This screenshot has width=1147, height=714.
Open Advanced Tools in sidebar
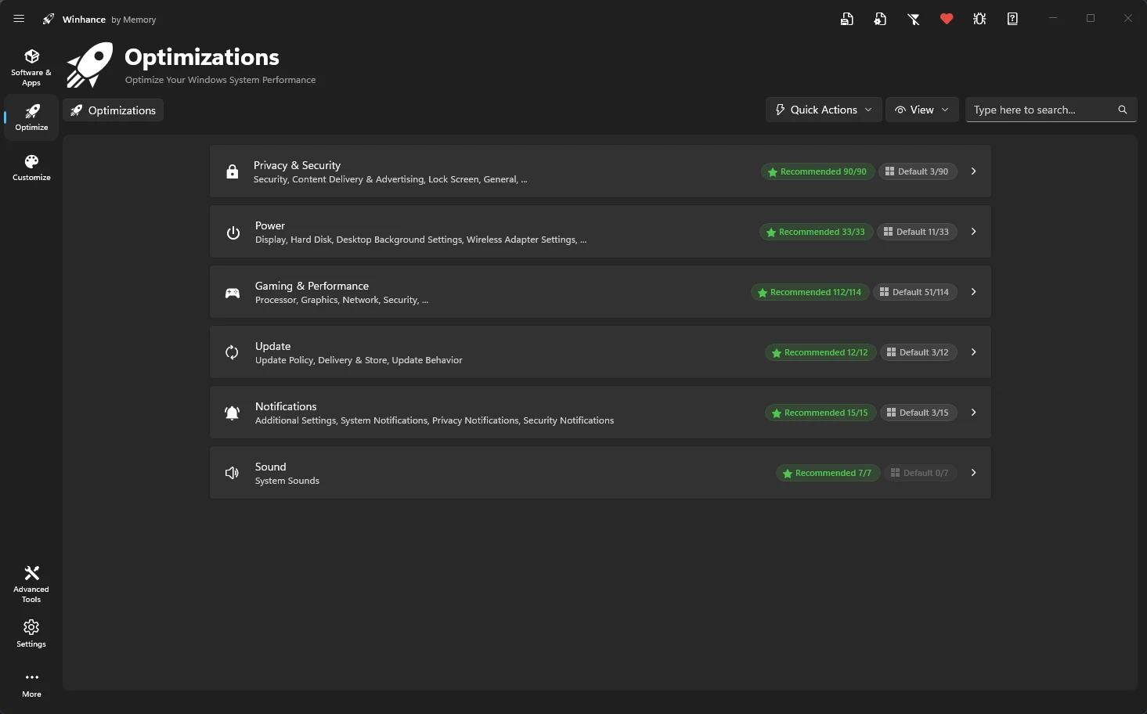click(x=31, y=584)
